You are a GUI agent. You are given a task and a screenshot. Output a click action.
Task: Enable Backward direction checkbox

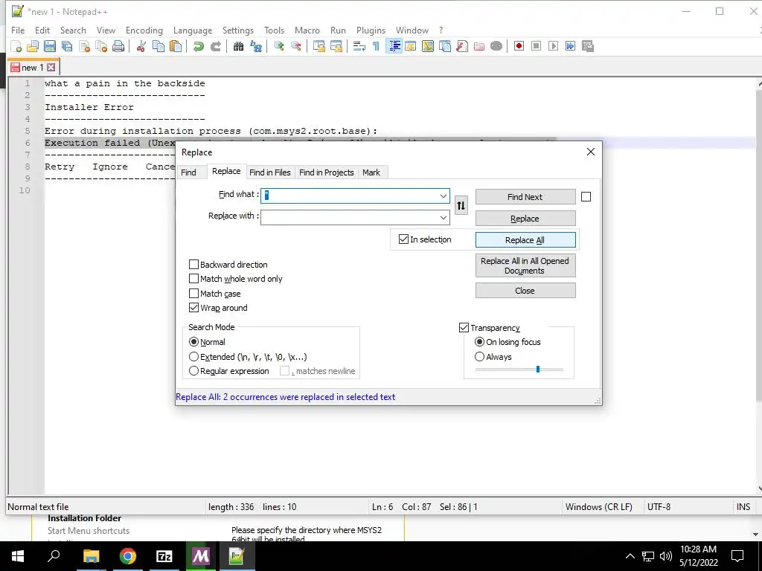(193, 265)
